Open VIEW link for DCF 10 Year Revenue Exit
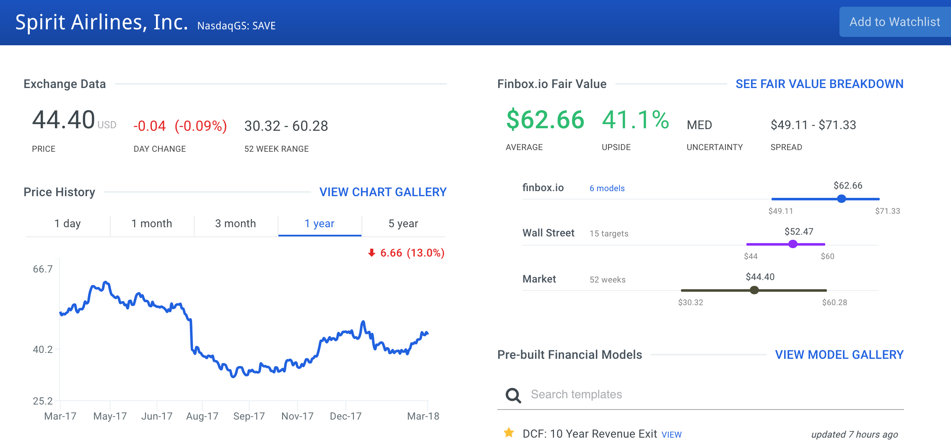Viewport: 951px width, 446px height. [x=671, y=435]
